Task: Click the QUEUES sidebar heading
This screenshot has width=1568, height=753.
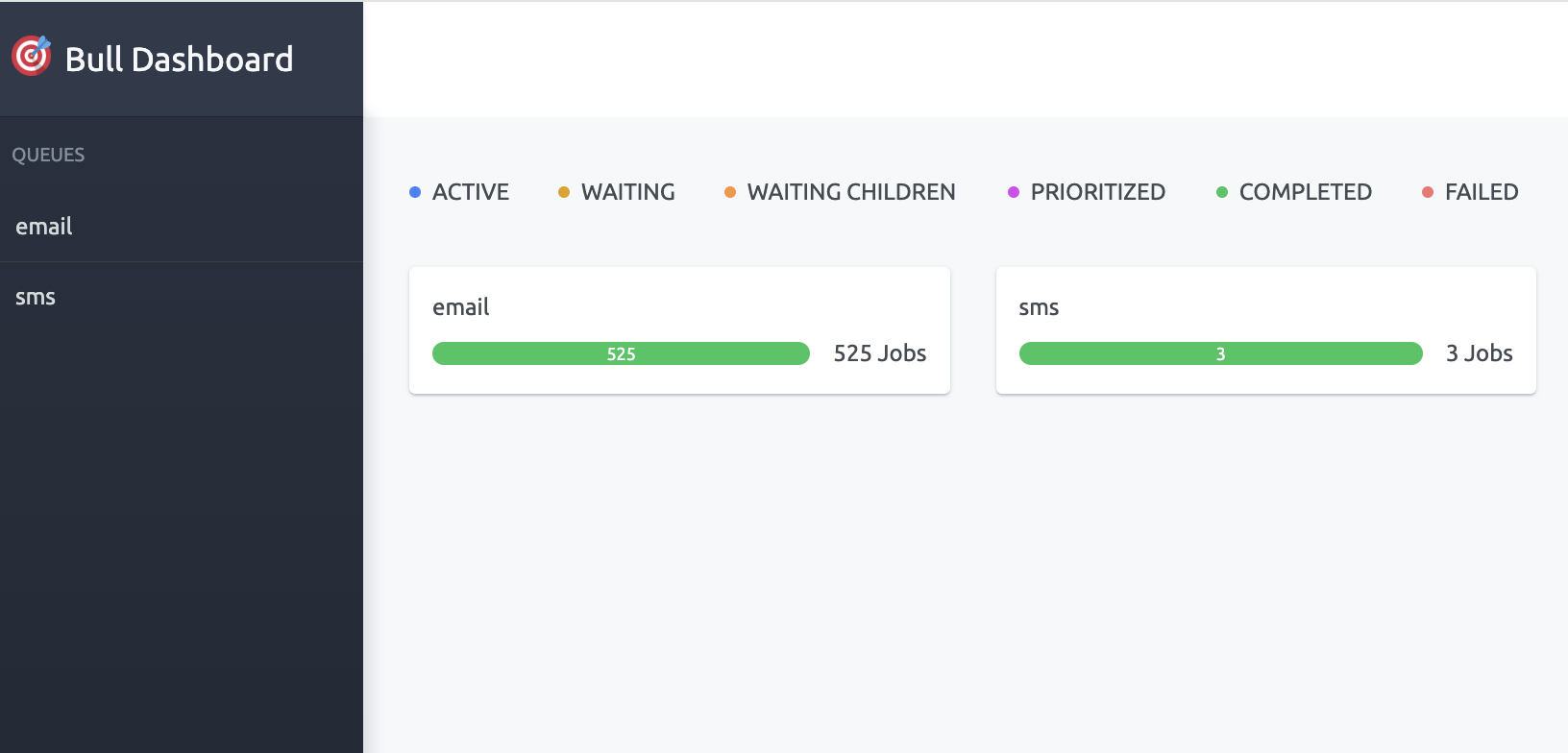Action: click(48, 155)
